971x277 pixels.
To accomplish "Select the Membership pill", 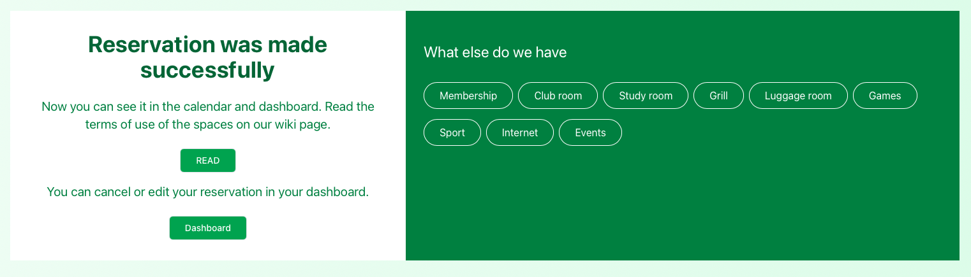I will (468, 96).
